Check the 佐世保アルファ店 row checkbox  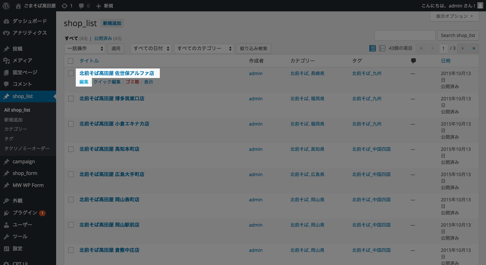pos(71,74)
